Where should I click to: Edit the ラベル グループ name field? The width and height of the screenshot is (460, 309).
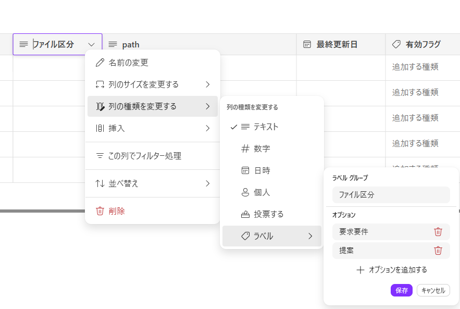(x=391, y=195)
